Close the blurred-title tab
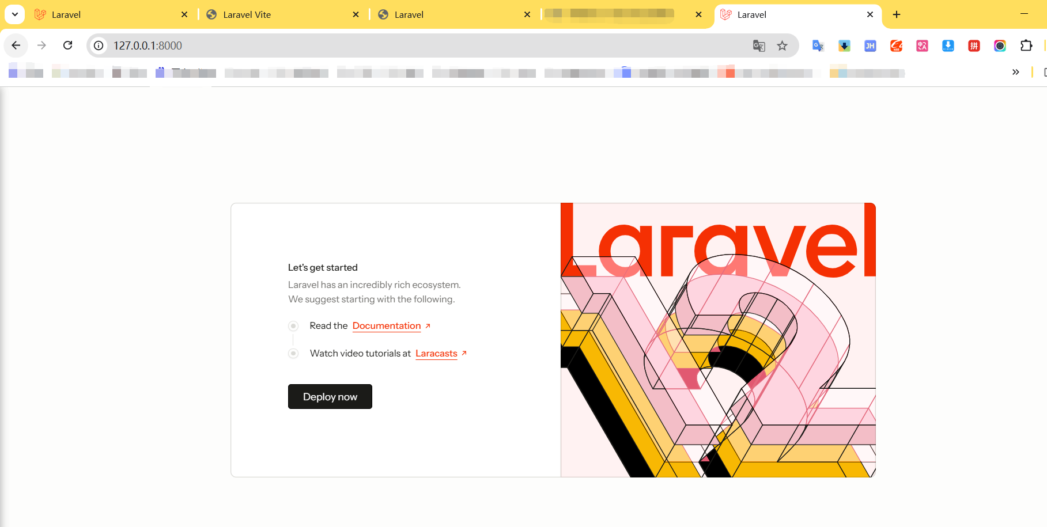This screenshot has width=1047, height=527. click(x=698, y=14)
